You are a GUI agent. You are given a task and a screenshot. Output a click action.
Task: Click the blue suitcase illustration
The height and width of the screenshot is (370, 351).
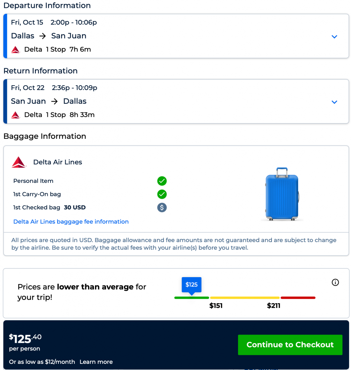coord(282,194)
